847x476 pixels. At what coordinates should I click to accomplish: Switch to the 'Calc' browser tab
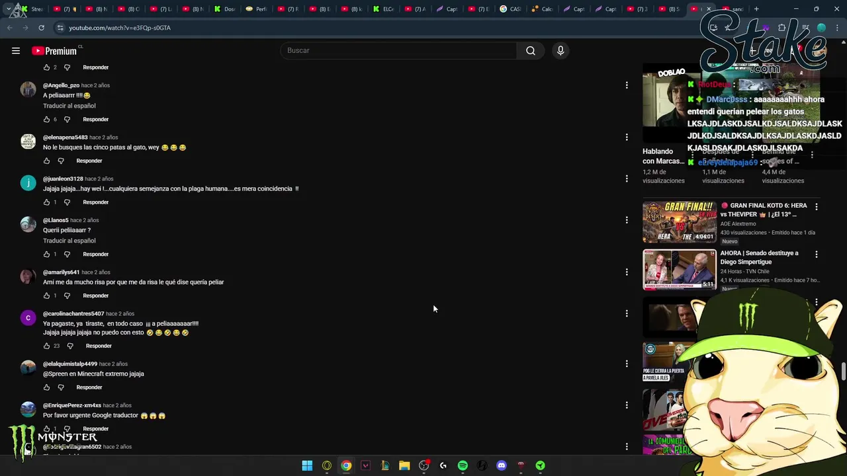pyautogui.click(x=543, y=9)
